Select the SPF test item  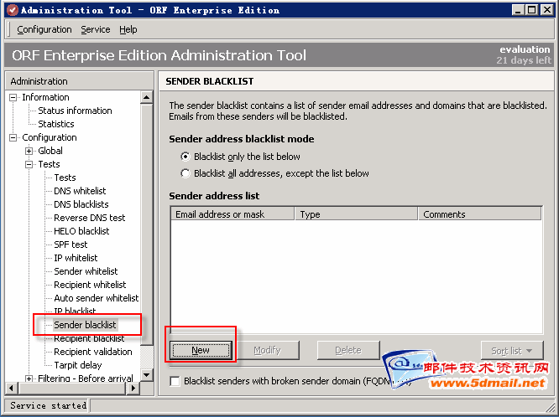71,245
